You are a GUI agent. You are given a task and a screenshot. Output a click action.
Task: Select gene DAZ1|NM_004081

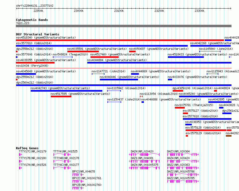click(x=142, y=158)
